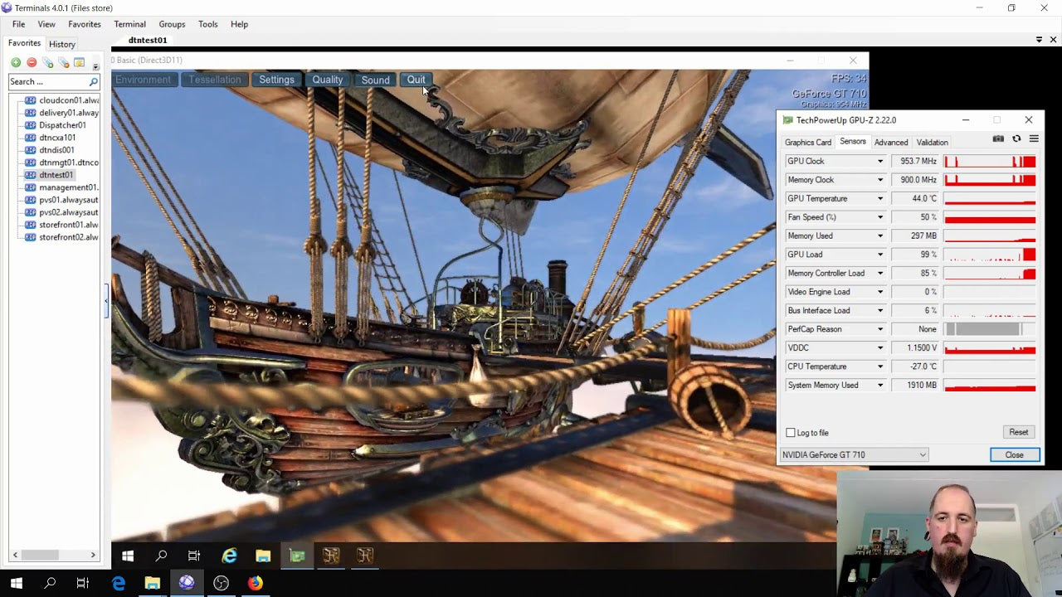Open the File menu
This screenshot has width=1062, height=597.
coord(18,24)
